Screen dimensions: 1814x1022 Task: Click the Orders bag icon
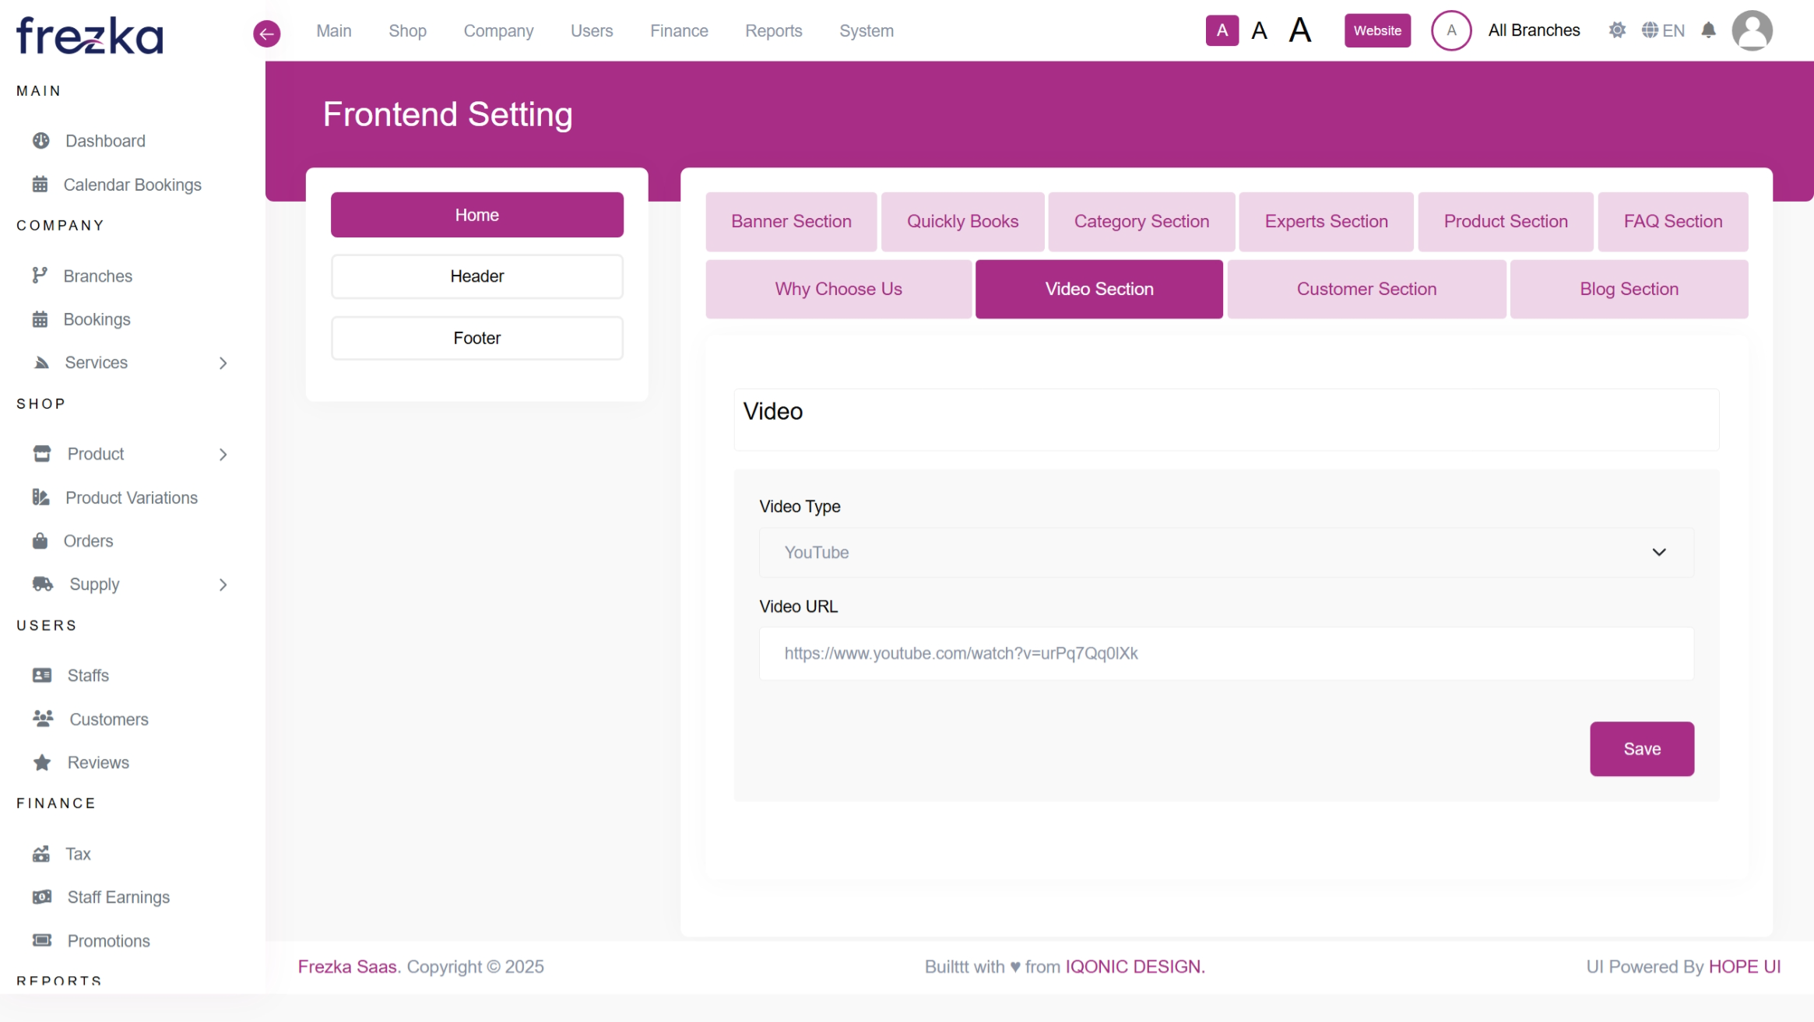(40, 541)
